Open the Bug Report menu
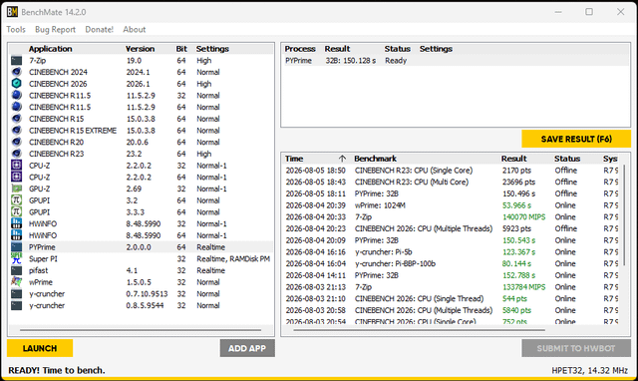Screen dimensions: 638x381 pyautogui.click(x=56, y=29)
